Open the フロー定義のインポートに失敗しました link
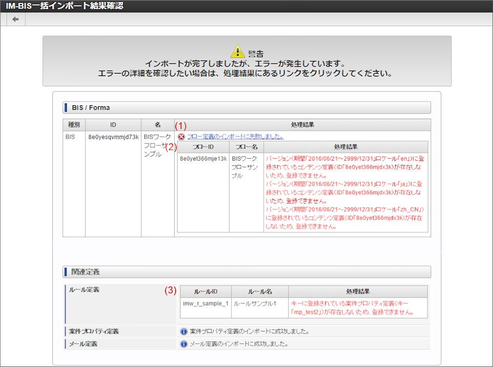Viewport: 493px width, 367px height. pos(236,137)
